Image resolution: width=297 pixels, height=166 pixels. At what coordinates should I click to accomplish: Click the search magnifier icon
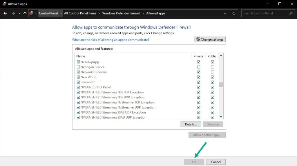click(291, 13)
